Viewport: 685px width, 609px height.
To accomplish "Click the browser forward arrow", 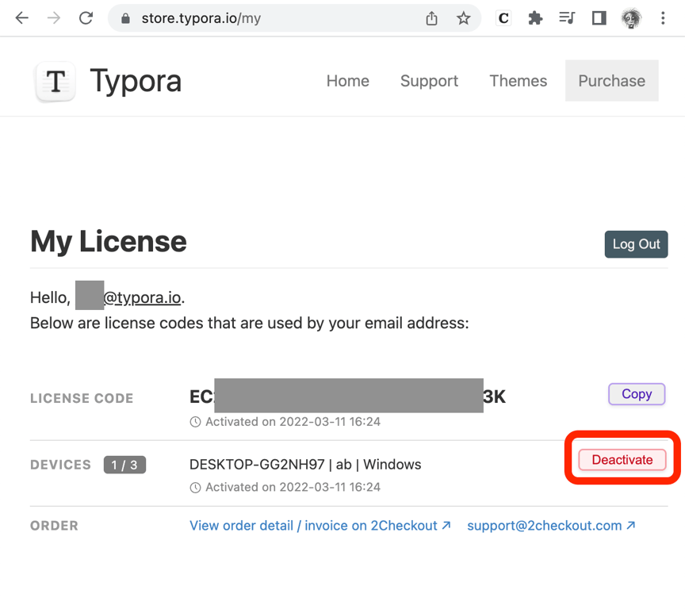I will [x=54, y=18].
